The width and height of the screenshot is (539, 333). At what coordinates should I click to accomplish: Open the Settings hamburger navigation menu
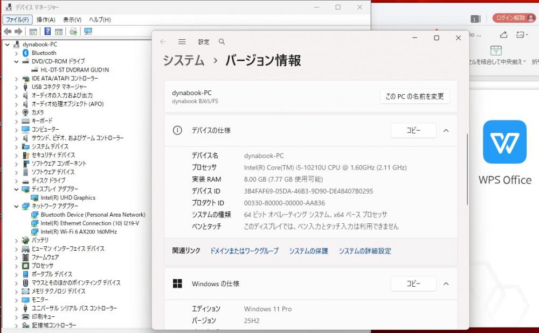[182, 42]
